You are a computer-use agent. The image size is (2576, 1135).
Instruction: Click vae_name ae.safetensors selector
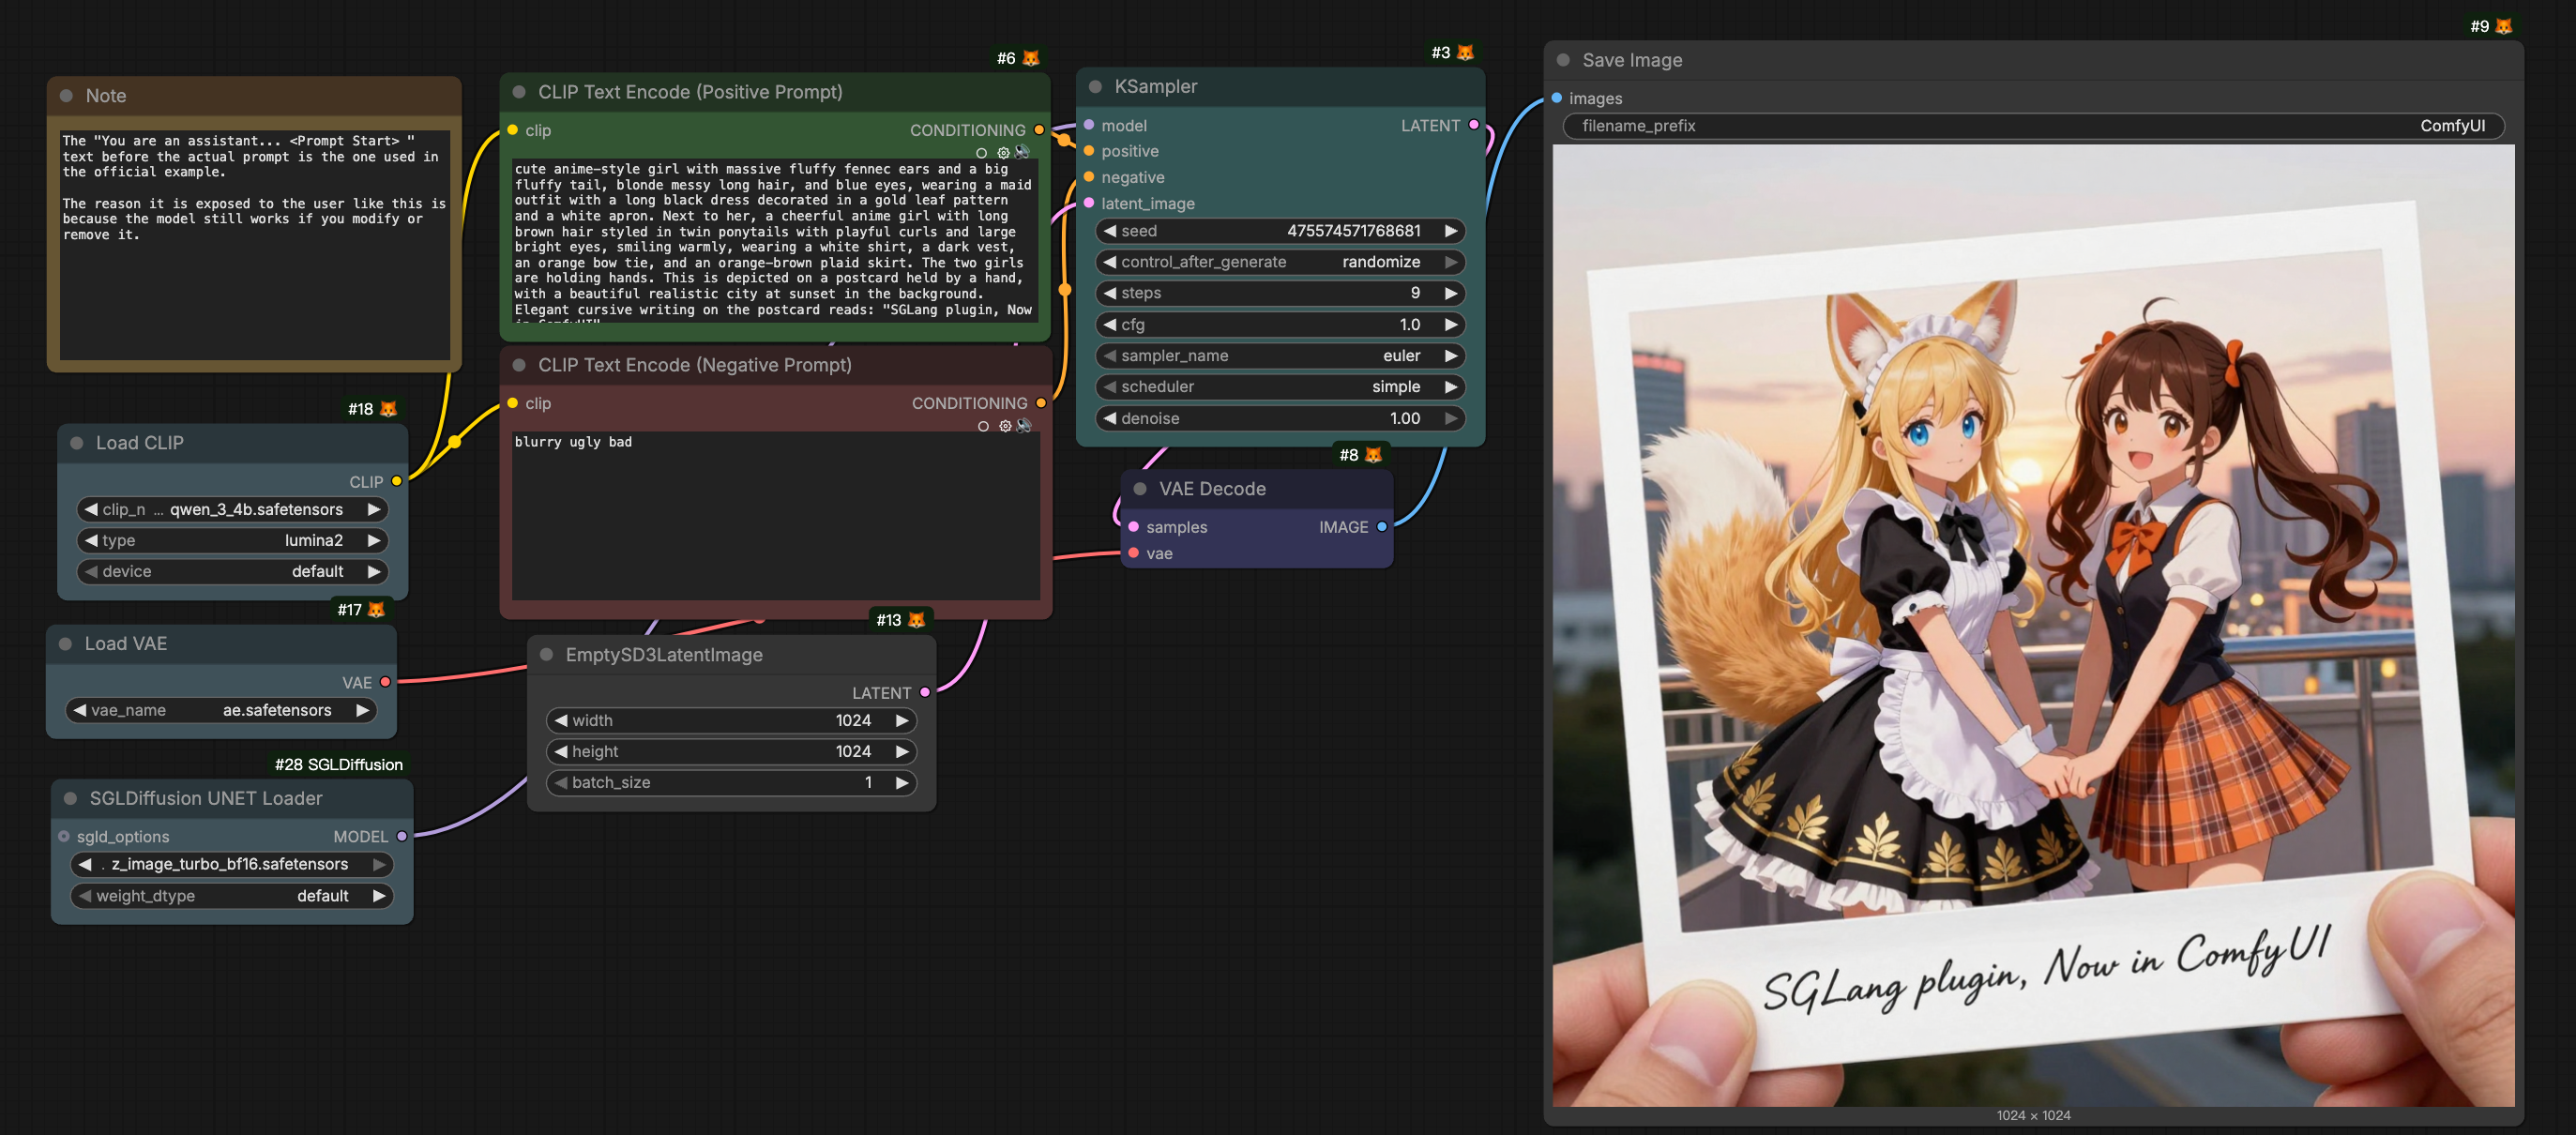221,710
